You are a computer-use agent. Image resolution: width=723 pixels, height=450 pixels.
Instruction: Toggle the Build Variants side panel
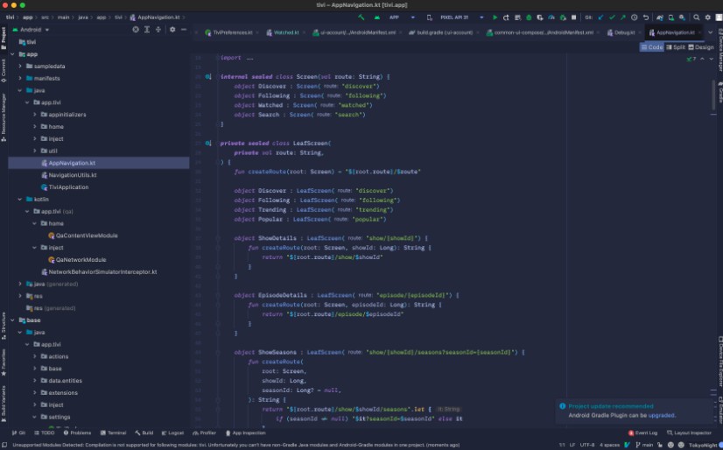pyautogui.click(x=4, y=404)
